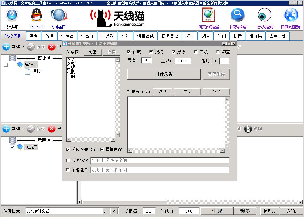Clear the save directory with X button
304x217 pixels.
[114, 211]
